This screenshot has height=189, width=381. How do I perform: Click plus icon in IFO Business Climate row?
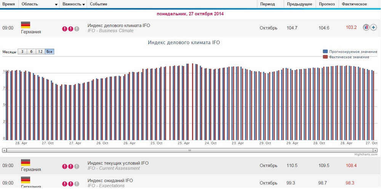[373, 27]
